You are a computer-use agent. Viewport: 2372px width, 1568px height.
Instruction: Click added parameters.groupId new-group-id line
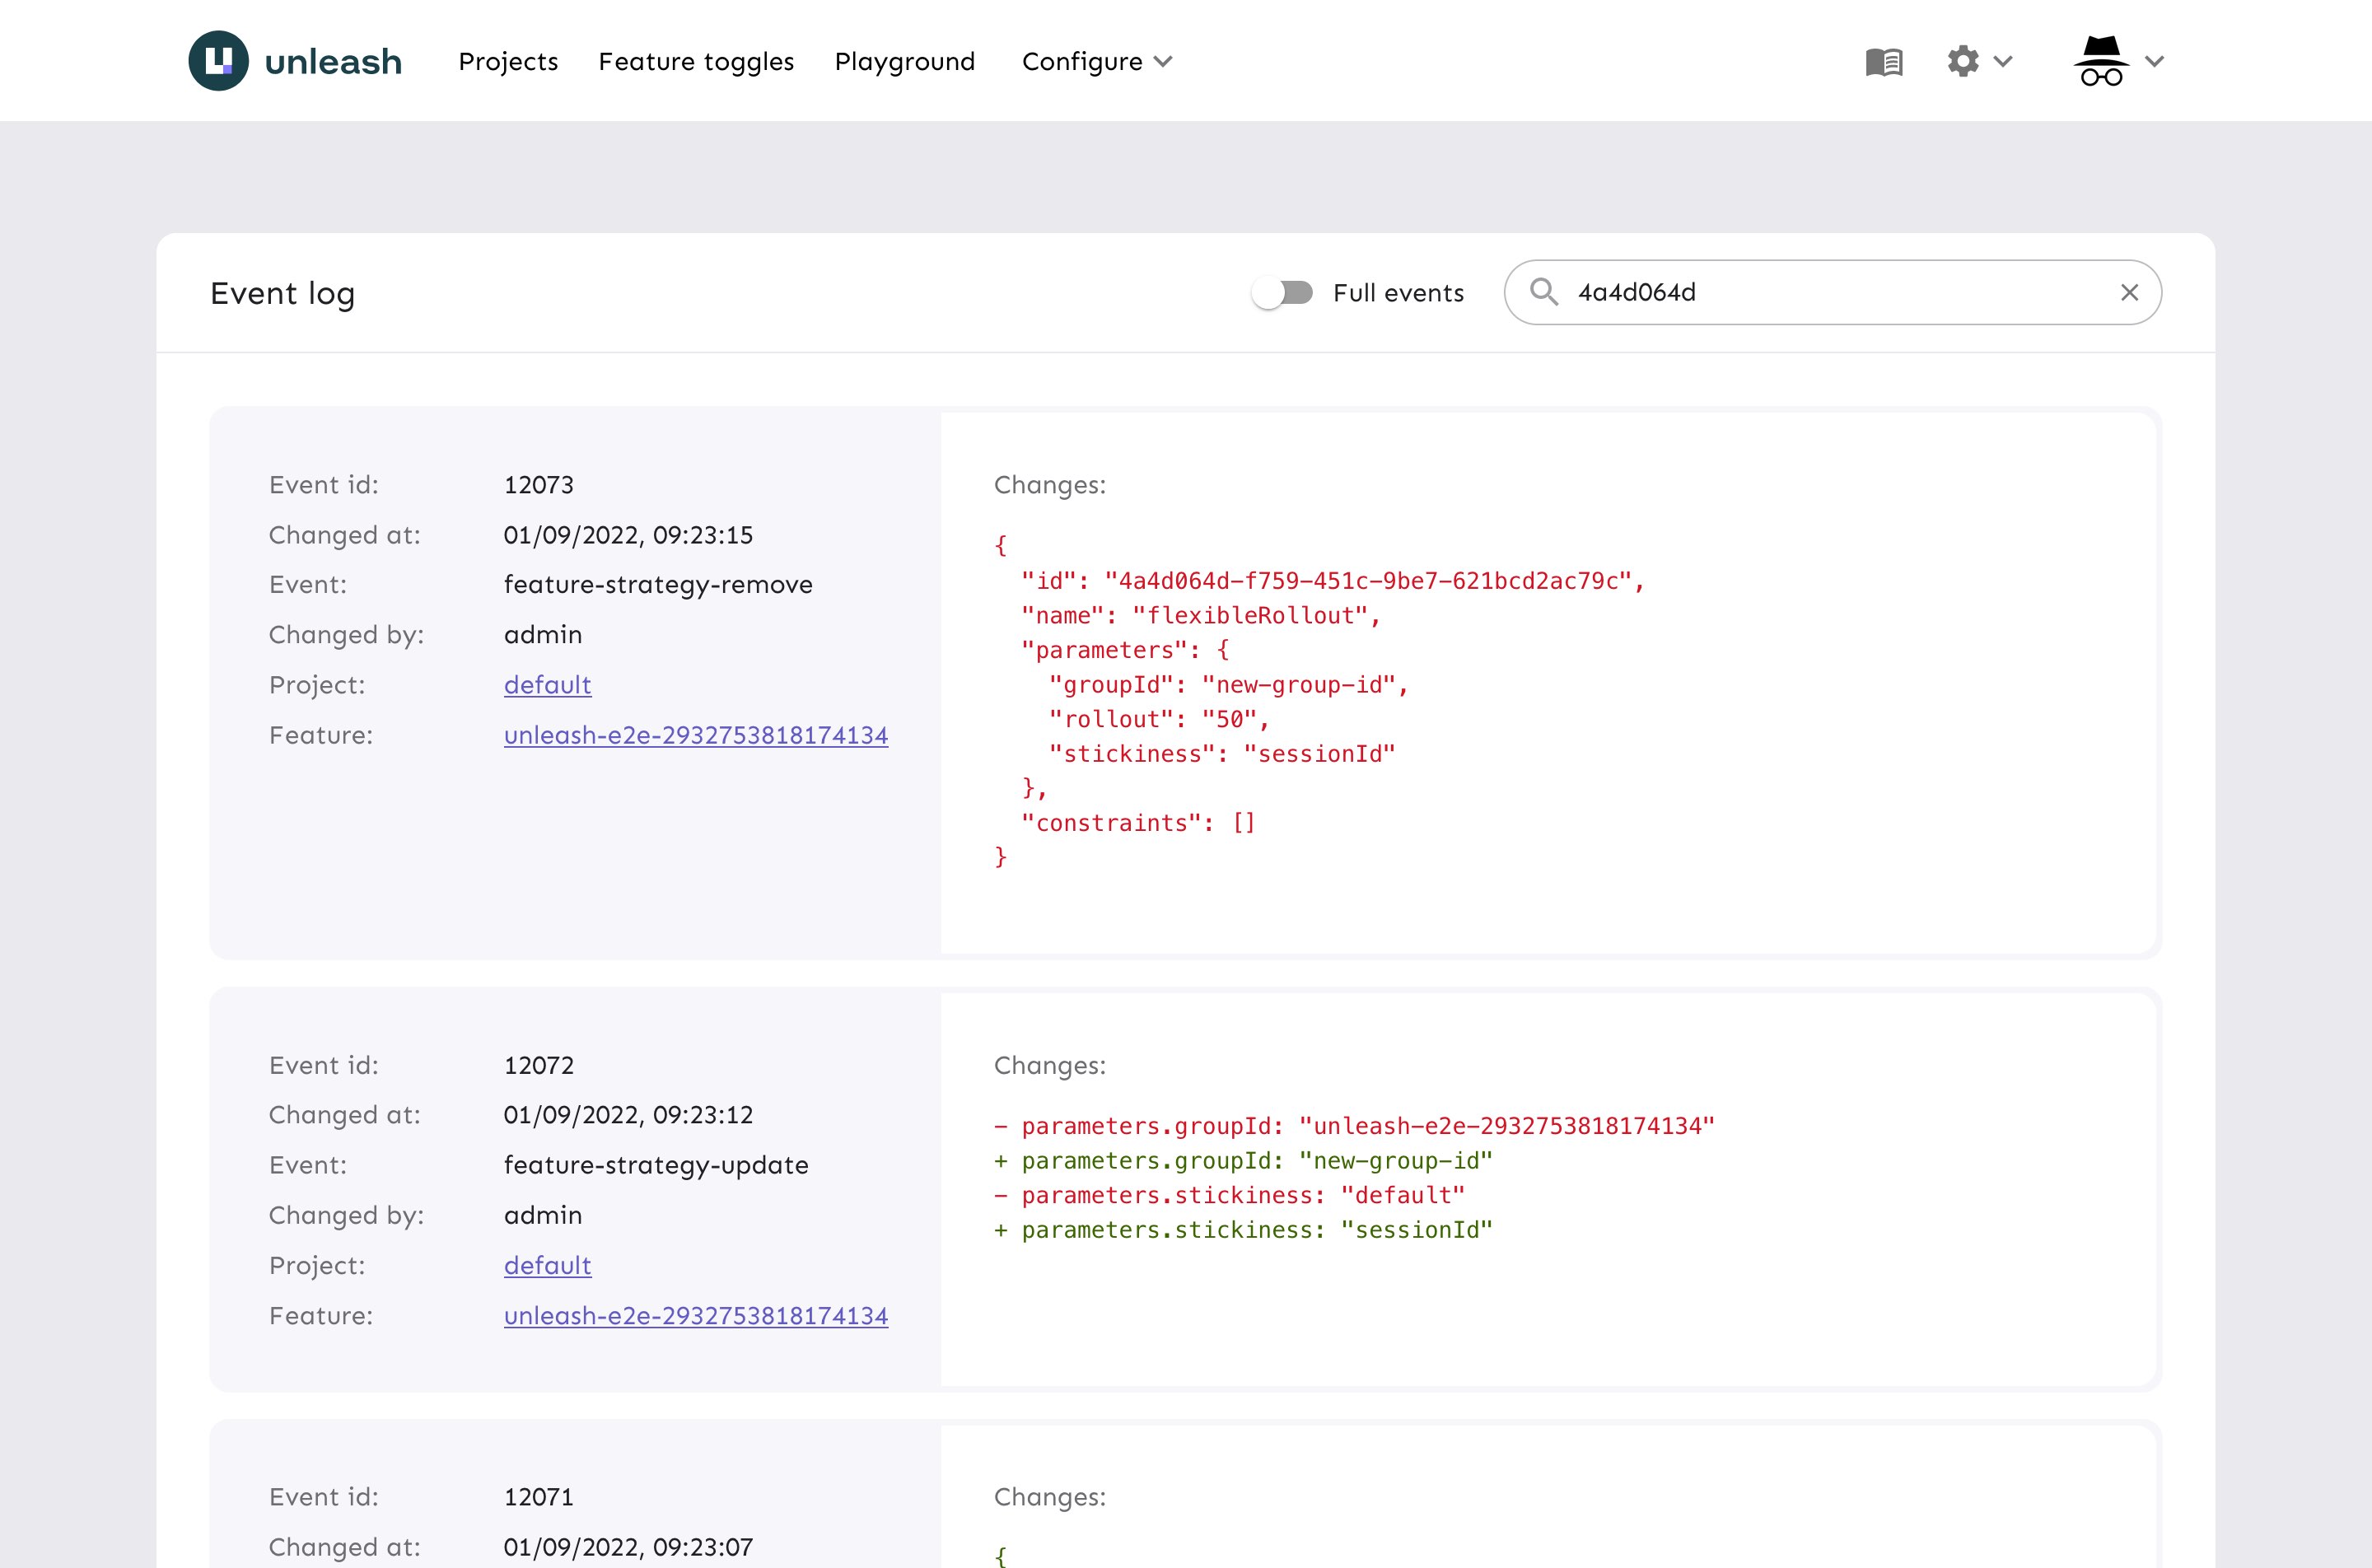pyautogui.click(x=1243, y=1161)
